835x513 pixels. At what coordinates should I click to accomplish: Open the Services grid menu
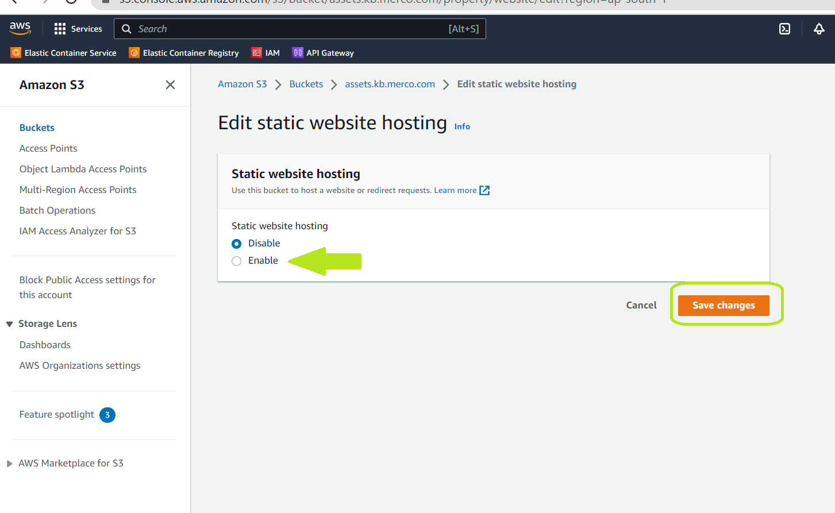tap(60, 29)
